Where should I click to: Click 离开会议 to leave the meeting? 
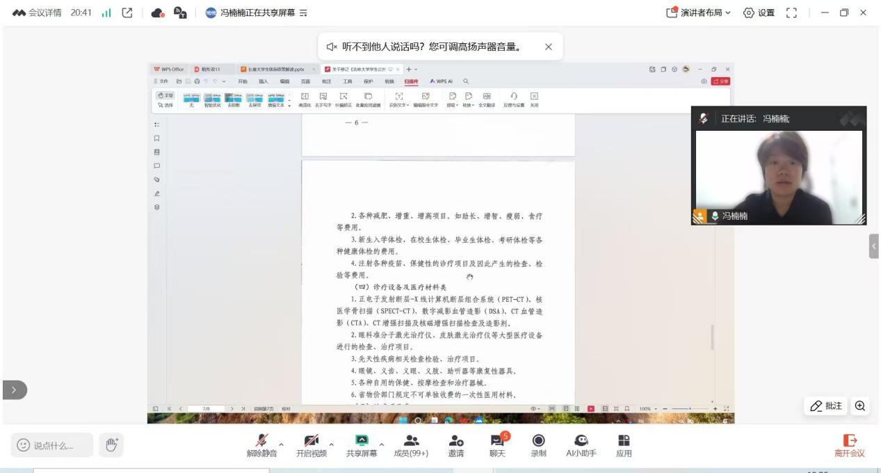pyautogui.click(x=849, y=444)
